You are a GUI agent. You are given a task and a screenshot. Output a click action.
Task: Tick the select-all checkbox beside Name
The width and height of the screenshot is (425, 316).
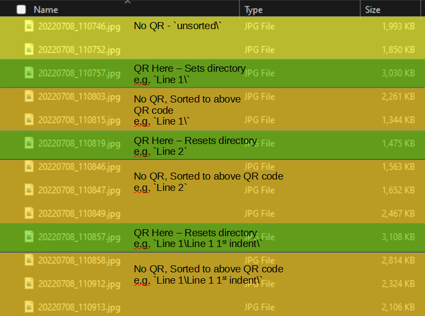pos(21,10)
